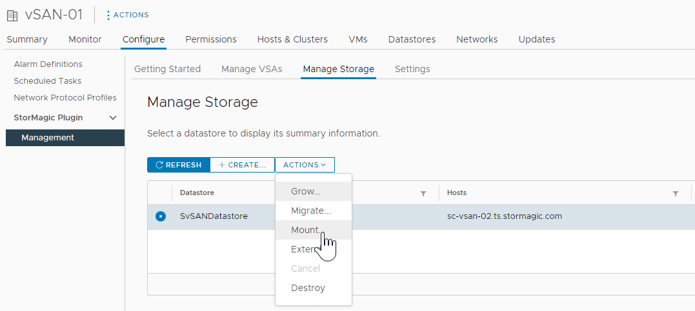Screen dimensions: 695x311
Task: Click the SvSANDatastore name cell
Action: 214,216
